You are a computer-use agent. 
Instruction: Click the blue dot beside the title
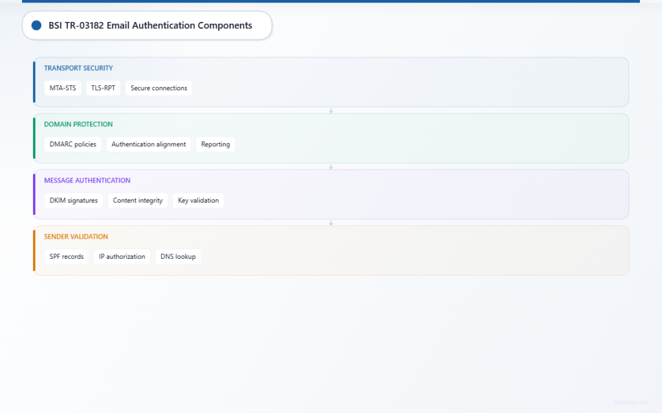36,25
